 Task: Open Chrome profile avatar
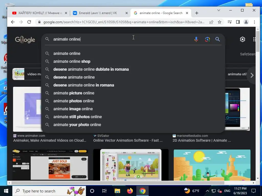pyautogui.click(x=246, y=22)
